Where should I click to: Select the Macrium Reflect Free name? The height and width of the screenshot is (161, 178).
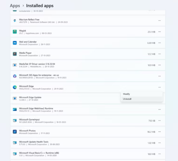(29, 19)
